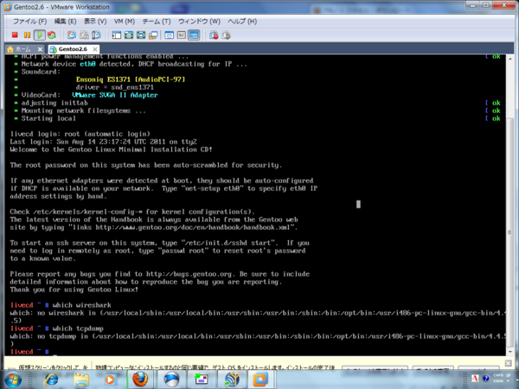Open the VM (M) menu
Screen dimensions: 519x389
(x=125, y=22)
